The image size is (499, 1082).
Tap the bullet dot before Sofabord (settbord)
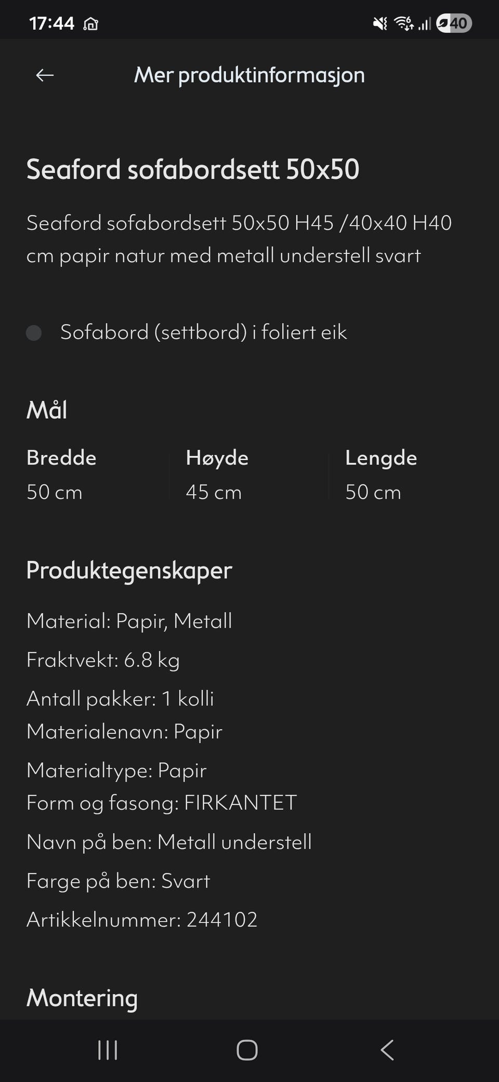pos(34,333)
